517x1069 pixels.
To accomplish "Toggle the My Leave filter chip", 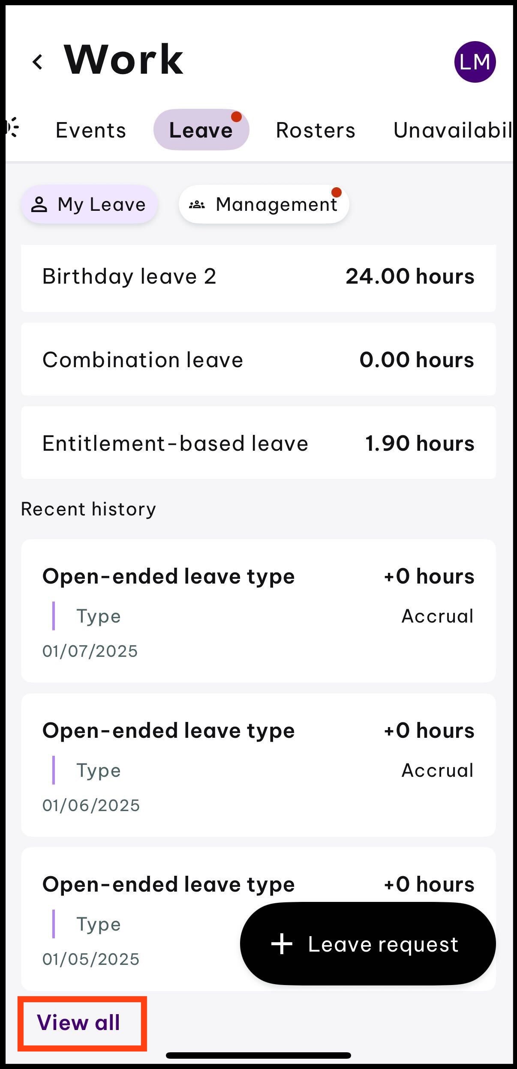I will (x=90, y=204).
